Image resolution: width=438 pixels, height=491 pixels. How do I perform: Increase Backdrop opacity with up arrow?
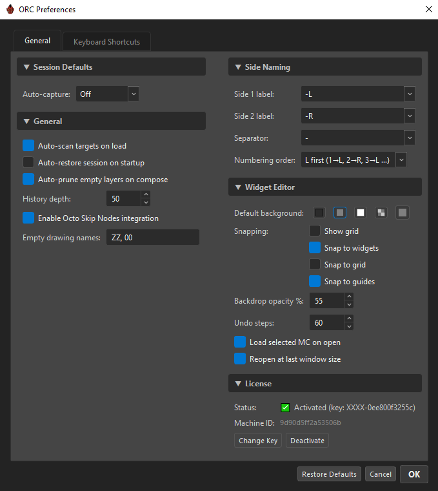click(x=349, y=297)
